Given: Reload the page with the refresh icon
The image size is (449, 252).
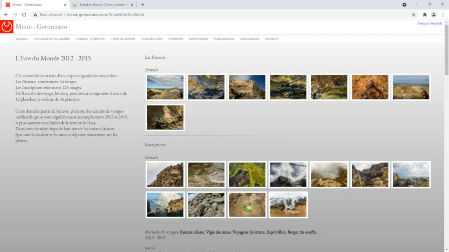Looking at the screenshot, I should [x=24, y=14].
